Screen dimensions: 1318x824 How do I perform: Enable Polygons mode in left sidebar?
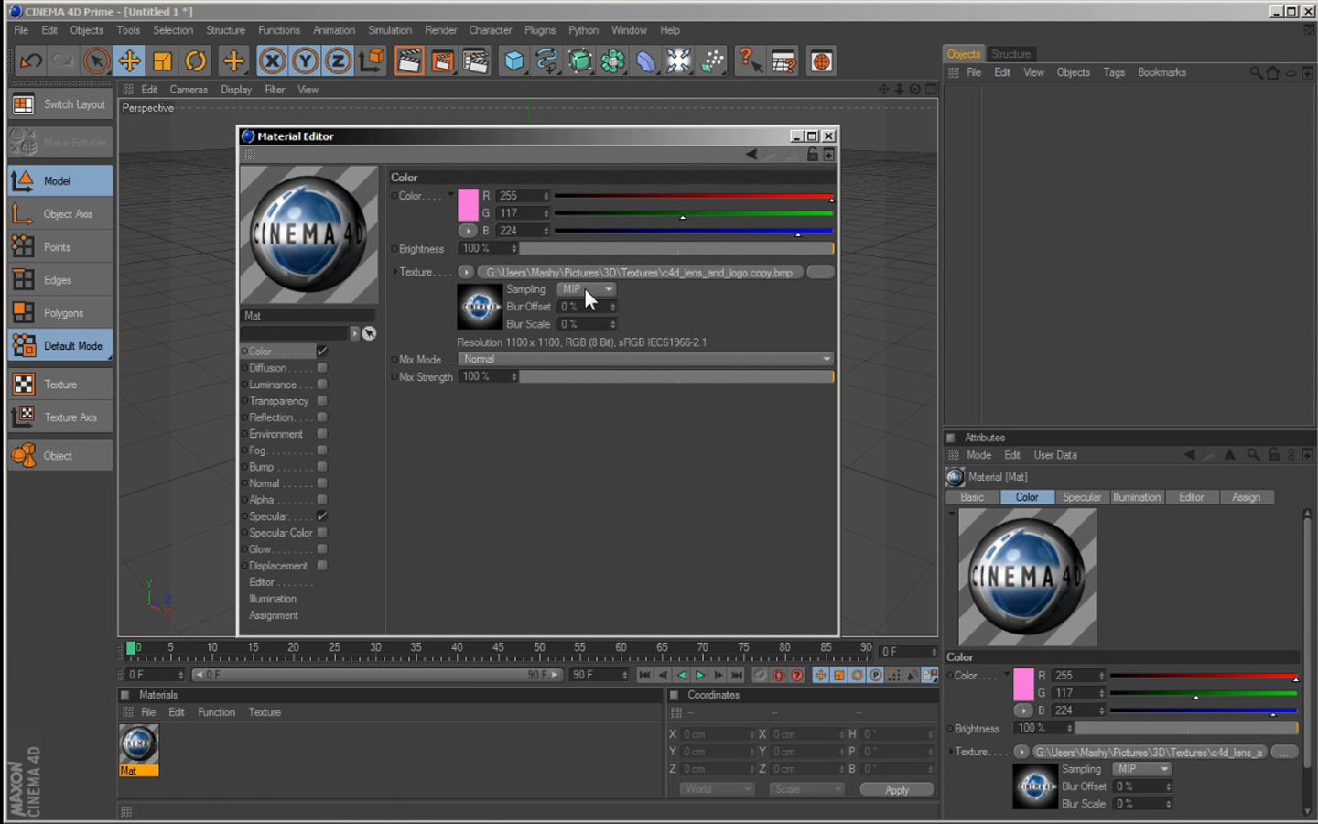pyautogui.click(x=60, y=313)
